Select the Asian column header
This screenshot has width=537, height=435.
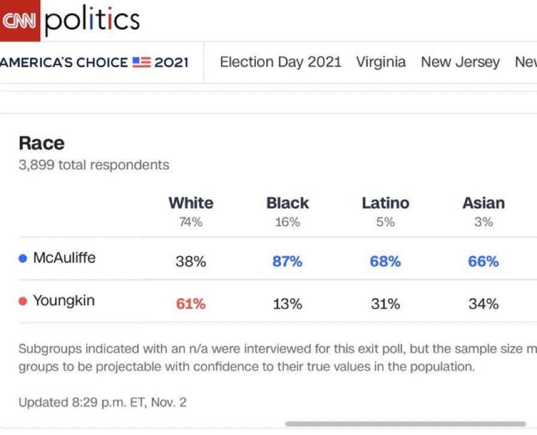[x=483, y=203]
